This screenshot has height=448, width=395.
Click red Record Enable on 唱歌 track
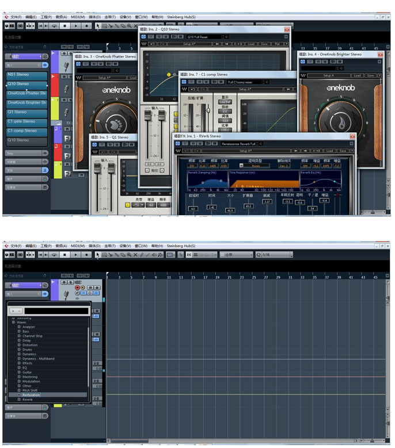point(77,288)
